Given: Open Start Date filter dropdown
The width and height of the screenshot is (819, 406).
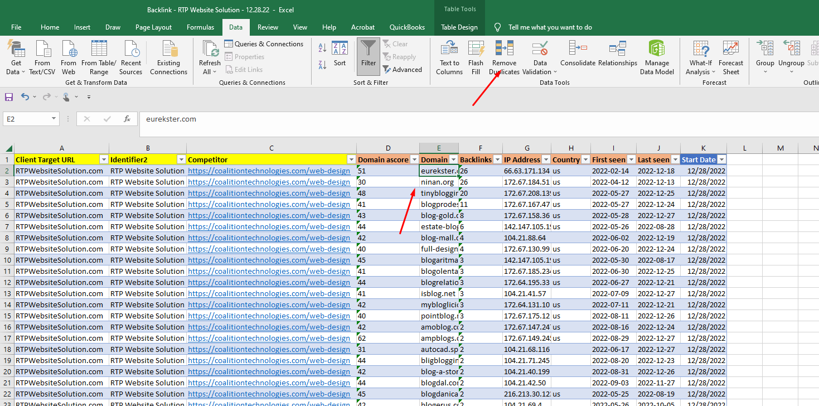Looking at the screenshot, I should tap(721, 159).
